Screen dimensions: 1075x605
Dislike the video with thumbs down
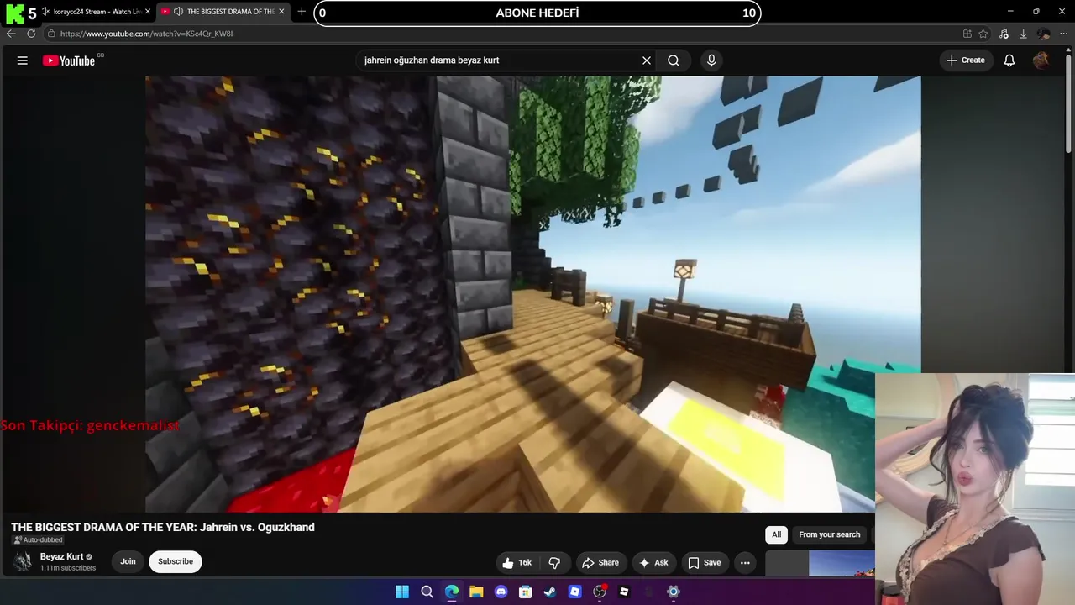pos(555,563)
